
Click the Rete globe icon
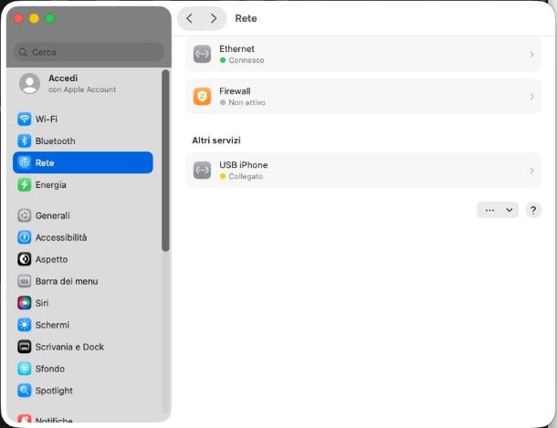pos(24,162)
